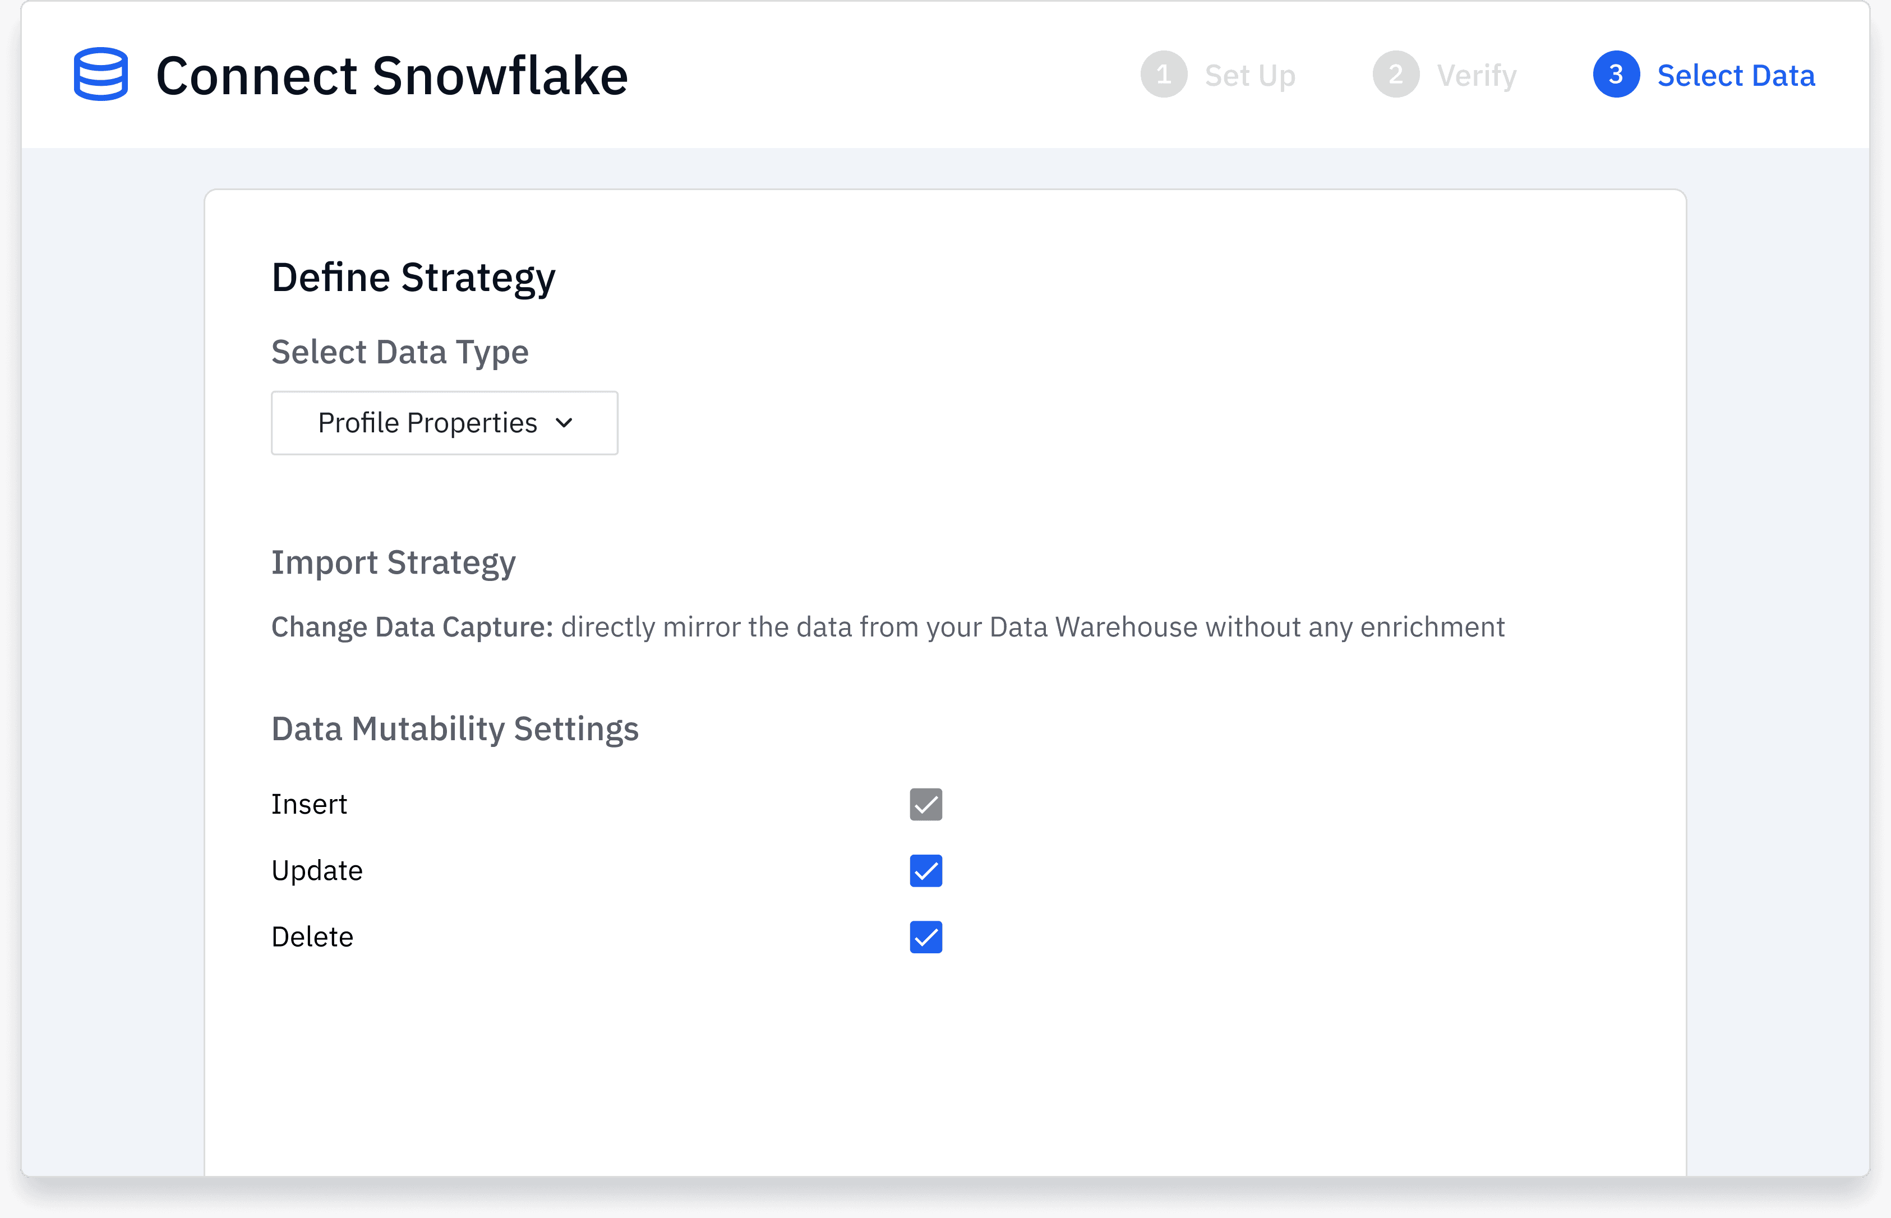Toggle the Insert checkbox
Image resolution: width=1891 pixels, height=1218 pixels.
click(925, 804)
